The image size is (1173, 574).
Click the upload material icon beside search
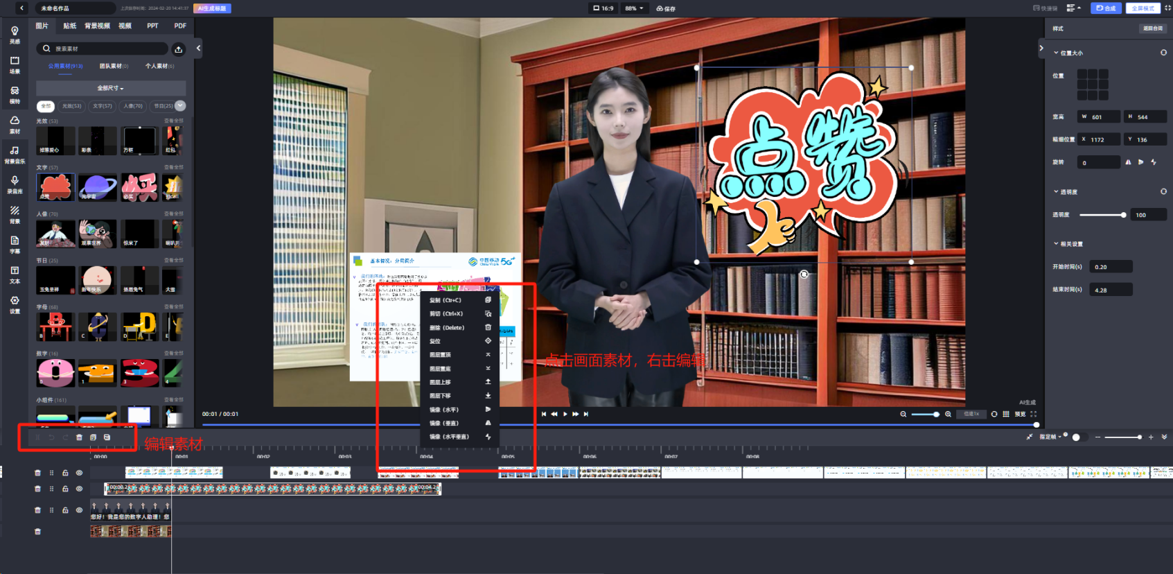(179, 49)
